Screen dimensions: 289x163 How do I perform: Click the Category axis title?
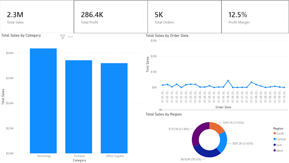(x=79, y=160)
